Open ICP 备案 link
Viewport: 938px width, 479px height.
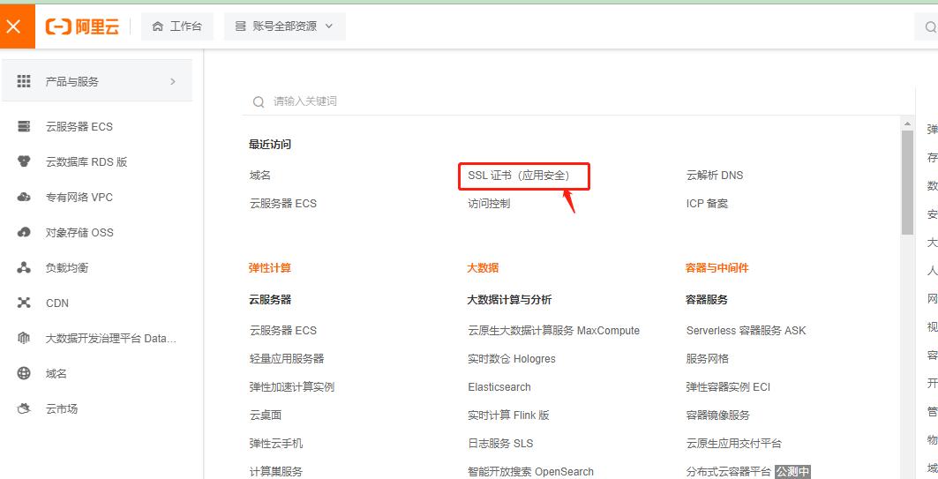point(707,203)
